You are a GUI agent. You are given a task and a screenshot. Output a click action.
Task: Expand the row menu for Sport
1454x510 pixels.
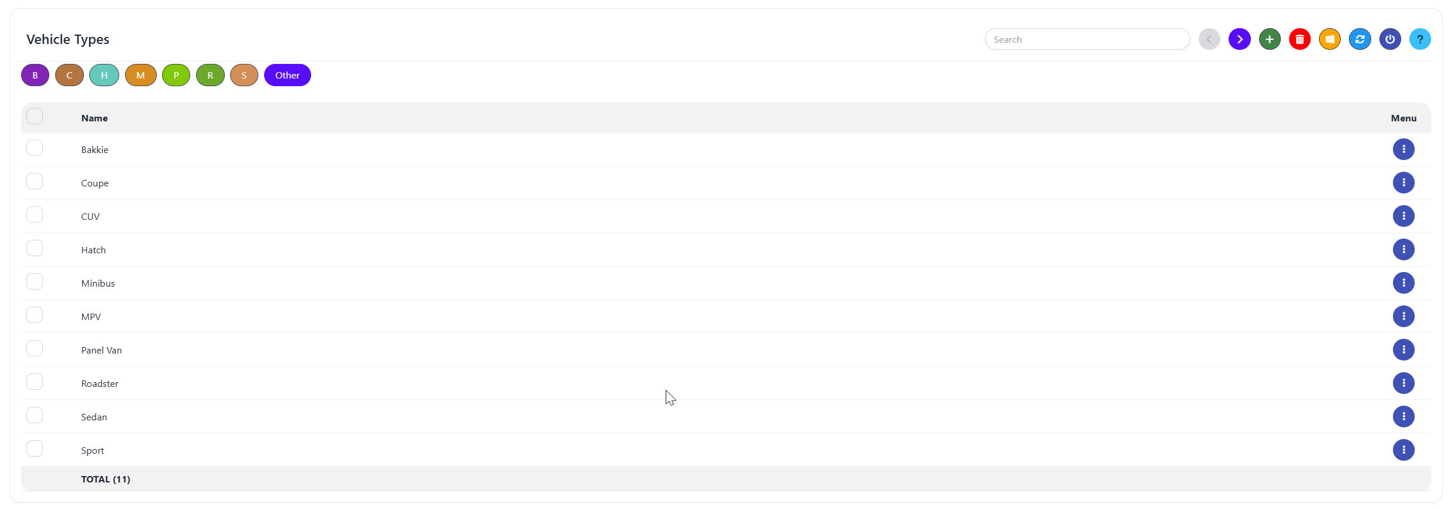(1404, 450)
